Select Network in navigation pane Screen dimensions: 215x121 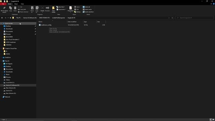point(7,97)
